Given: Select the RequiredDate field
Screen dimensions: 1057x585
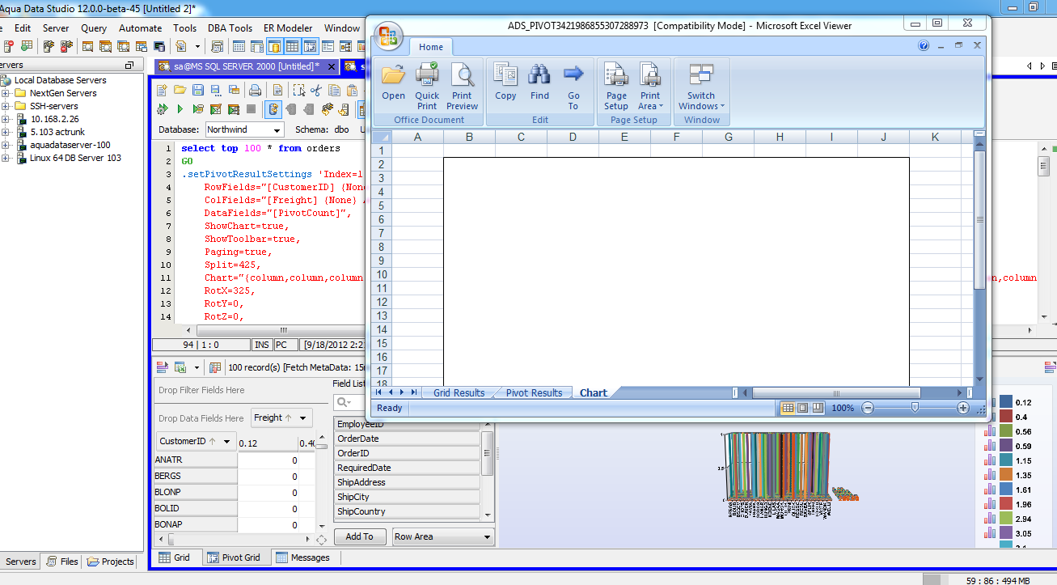Looking at the screenshot, I should [408, 468].
